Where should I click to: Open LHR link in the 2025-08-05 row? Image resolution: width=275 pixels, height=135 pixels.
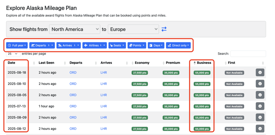click(104, 95)
